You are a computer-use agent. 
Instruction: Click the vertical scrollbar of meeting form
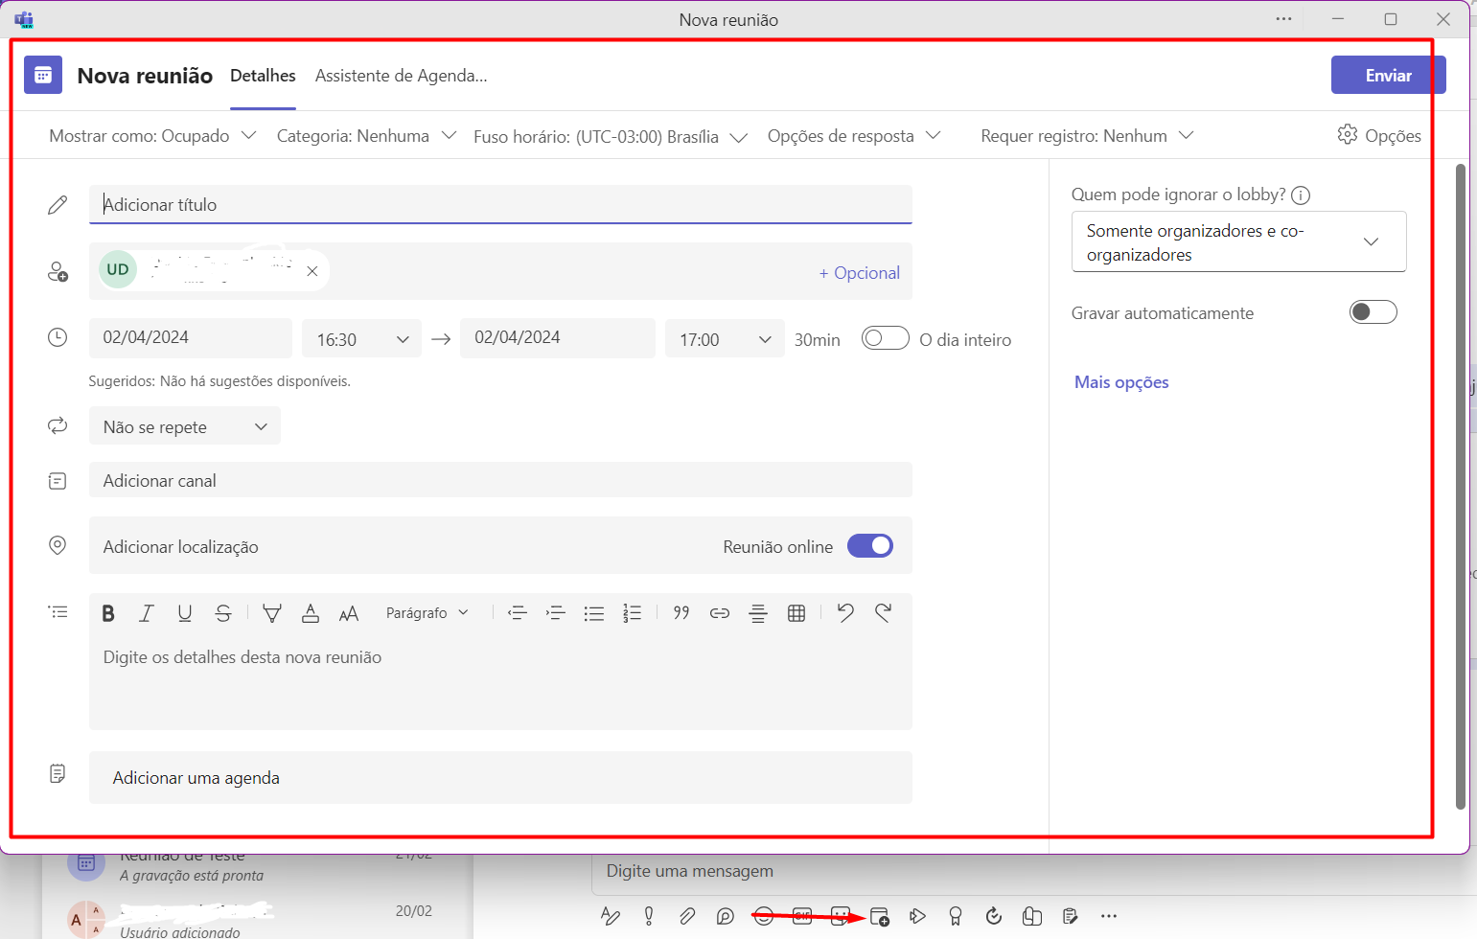(1461, 487)
